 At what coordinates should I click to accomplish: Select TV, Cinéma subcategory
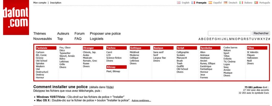[229, 61]
